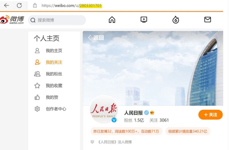This screenshot has height=150, width=229.
Task: Open 我的主页 in sidebar
Action: (54, 51)
